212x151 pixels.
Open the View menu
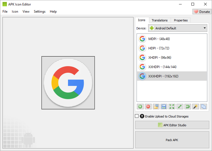[x=26, y=12]
